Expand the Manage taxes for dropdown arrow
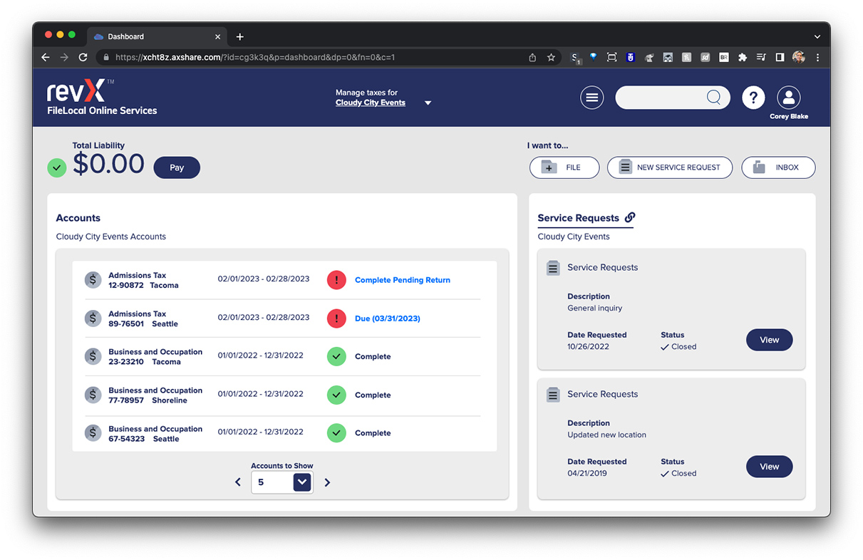 click(428, 103)
